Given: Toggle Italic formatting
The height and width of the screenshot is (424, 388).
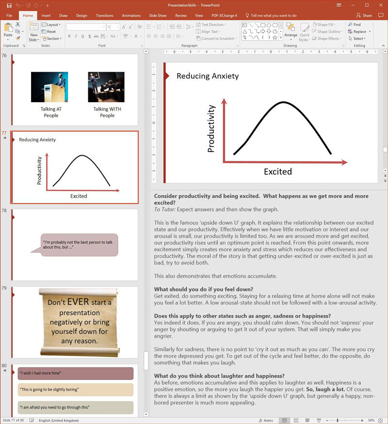Looking at the screenshot, I should coord(76,36).
